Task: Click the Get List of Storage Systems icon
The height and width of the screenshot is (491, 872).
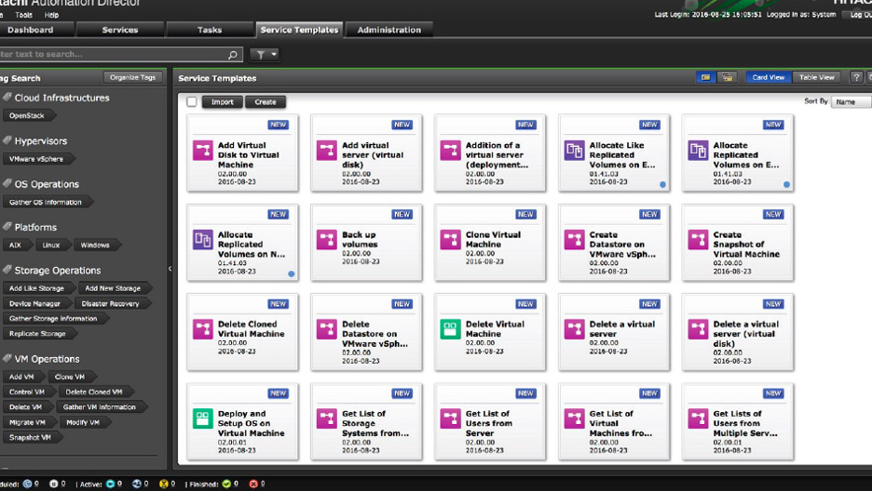Action: point(327,418)
